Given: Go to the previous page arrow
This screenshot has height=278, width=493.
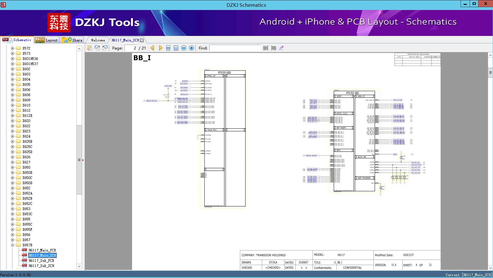Looking at the screenshot, I should 152,48.
